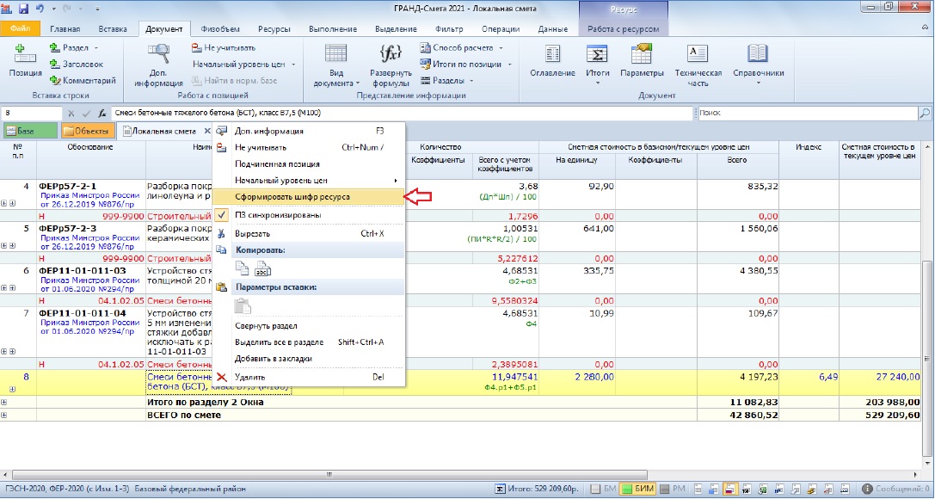Toggle the second status bar view icon right of РМ
This screenshot has height=499, width=935.
pyautogui.click(x=712, y=490)
